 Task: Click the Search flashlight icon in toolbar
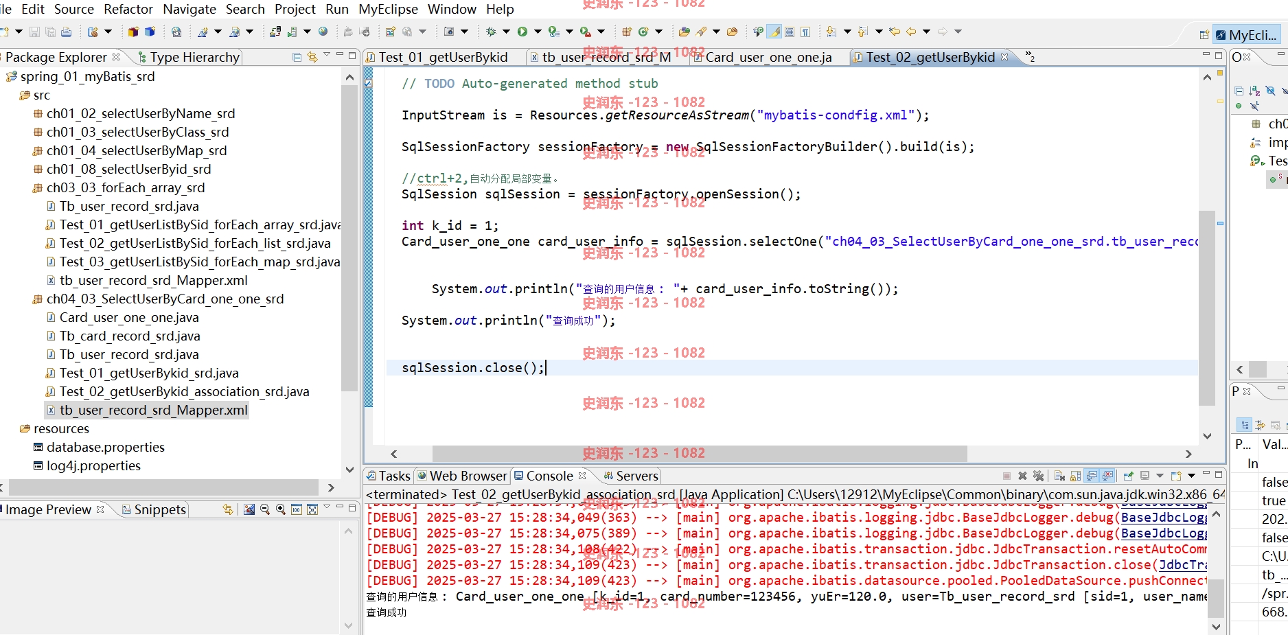click(701, 32)
